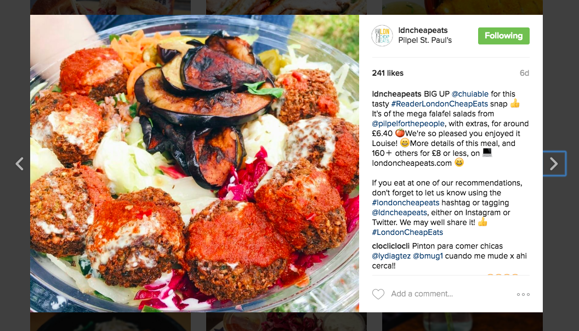
Task: Open commenter clocliclocli's profile
Action: (391, 246)
